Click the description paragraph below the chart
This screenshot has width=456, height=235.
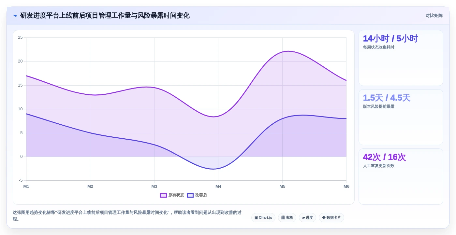pos(127,215)
